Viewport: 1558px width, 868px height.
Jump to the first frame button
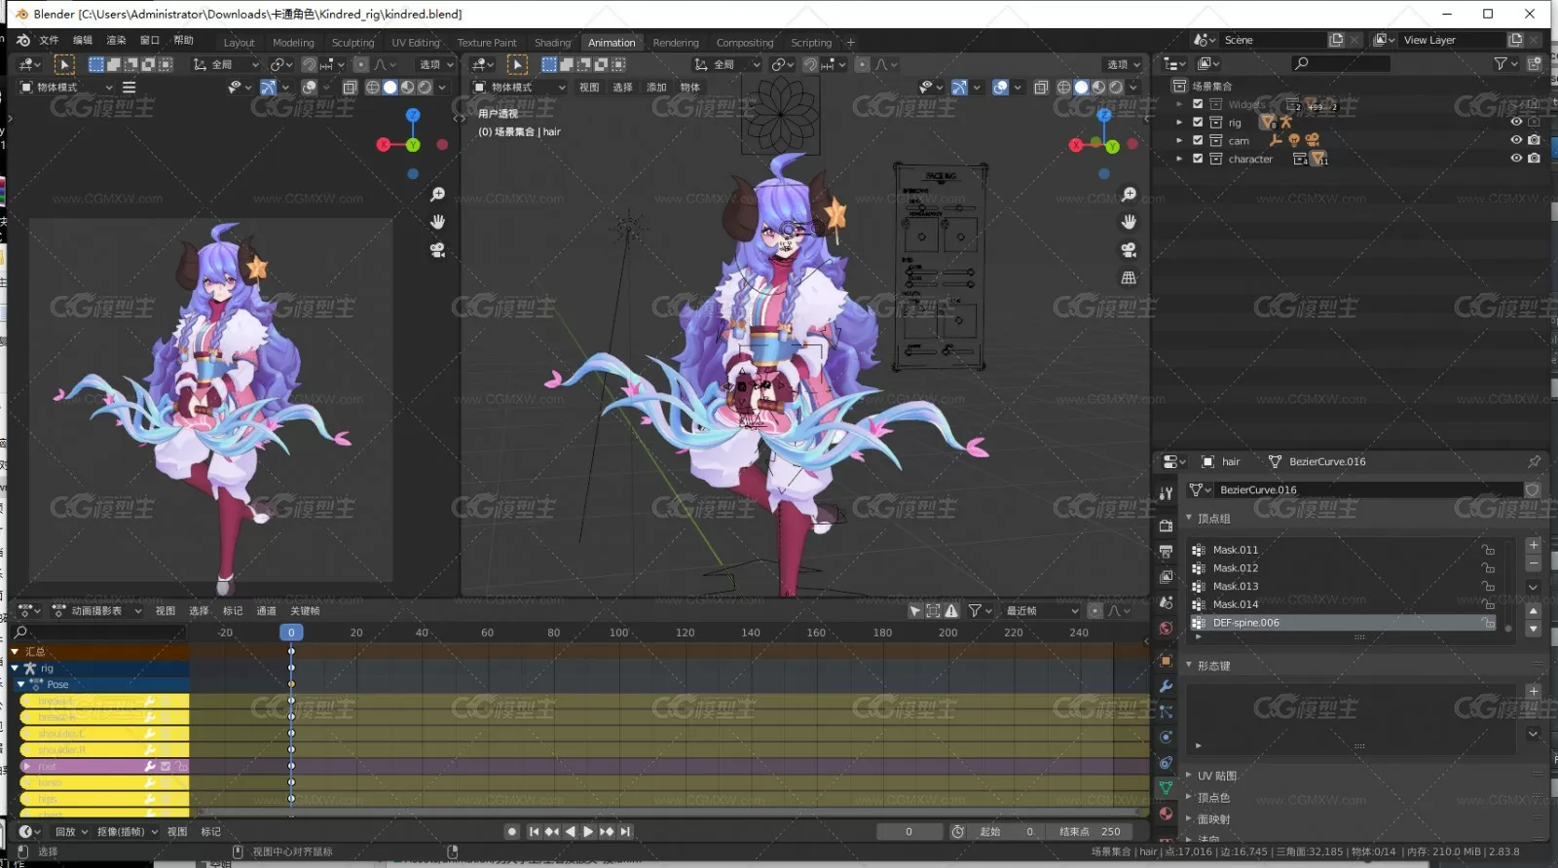pyautogui.click(x=534, y=832)
